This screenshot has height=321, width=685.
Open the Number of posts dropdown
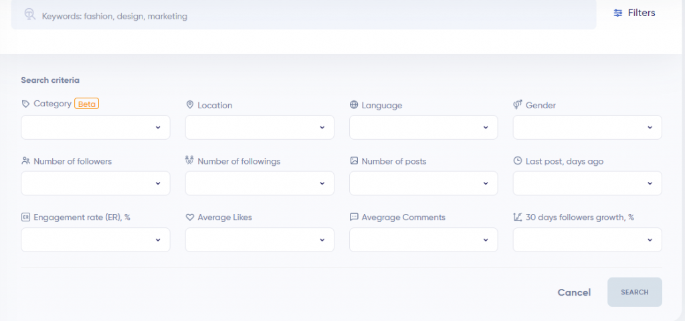click(x=423, y=183)
